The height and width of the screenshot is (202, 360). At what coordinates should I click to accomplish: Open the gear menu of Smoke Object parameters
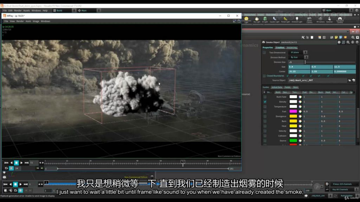339,42
